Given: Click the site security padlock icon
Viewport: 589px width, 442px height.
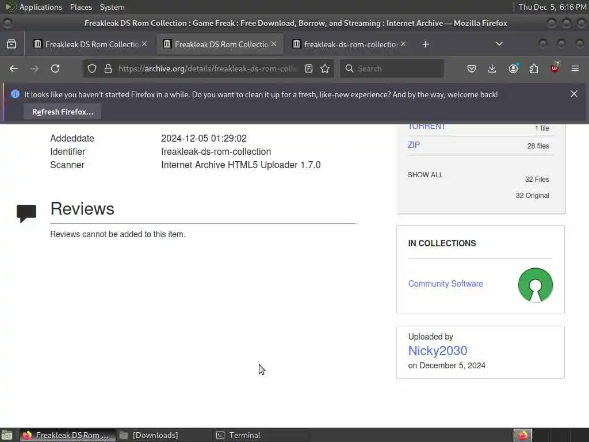Looking at the screenshot, I should [x=108, y=69].
